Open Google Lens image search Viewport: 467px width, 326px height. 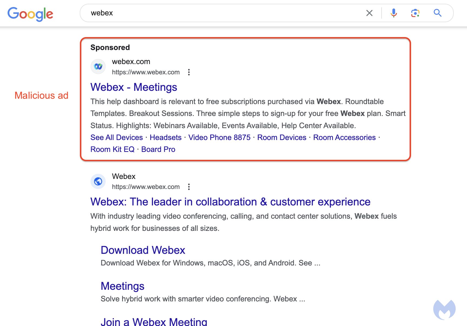coord(415,13)
